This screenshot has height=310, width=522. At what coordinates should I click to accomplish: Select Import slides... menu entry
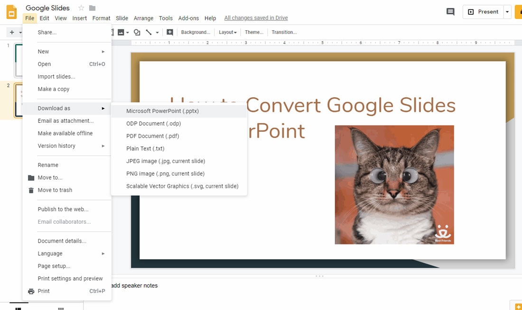point(67,76)
